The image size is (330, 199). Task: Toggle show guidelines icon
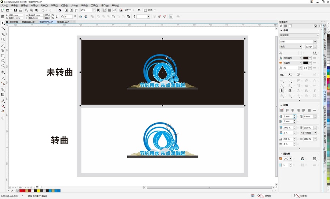point(115,10)
